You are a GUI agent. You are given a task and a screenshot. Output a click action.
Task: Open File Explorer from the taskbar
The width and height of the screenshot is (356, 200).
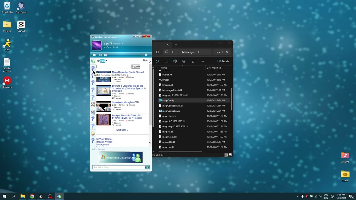pos(23,196)
